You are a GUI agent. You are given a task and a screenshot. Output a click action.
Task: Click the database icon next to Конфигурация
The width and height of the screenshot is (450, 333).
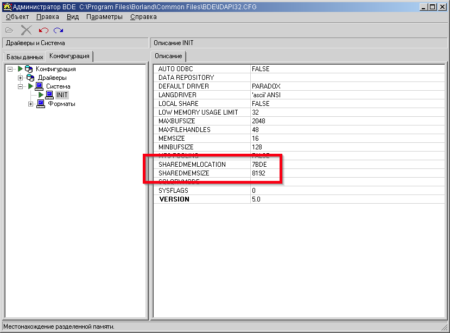[29, 69]
